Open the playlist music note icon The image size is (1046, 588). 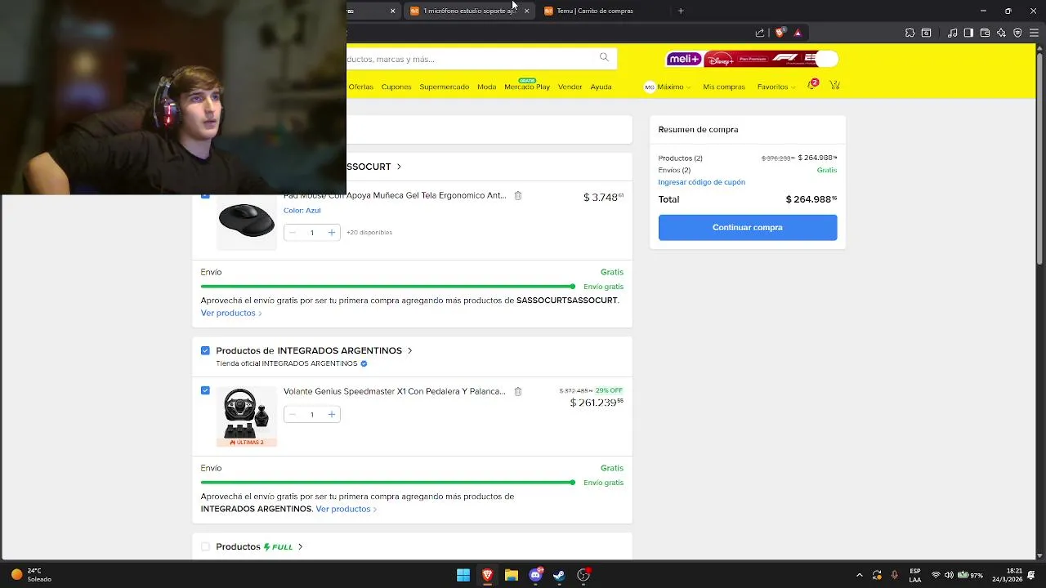pos(953,33)
